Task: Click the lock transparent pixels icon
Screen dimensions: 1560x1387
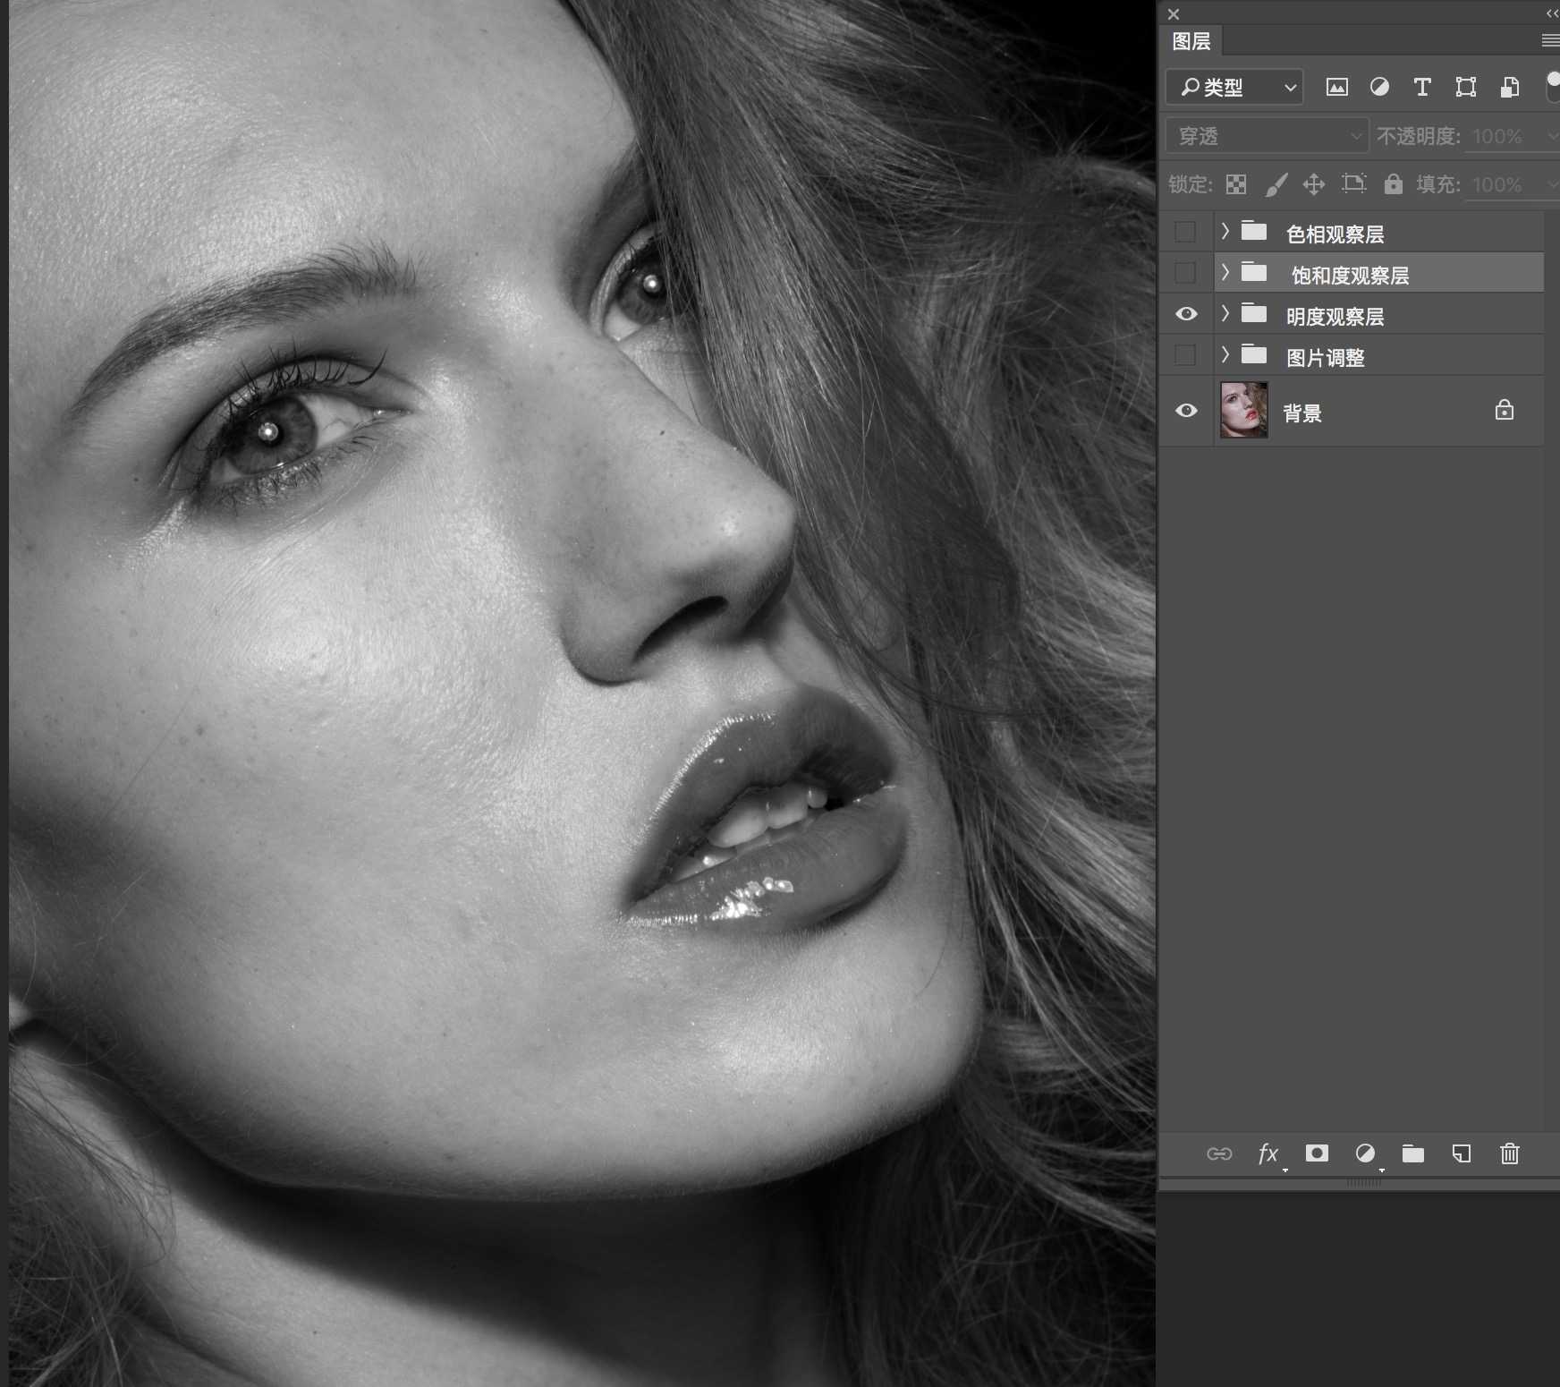Action: [x=1236, y=184]
